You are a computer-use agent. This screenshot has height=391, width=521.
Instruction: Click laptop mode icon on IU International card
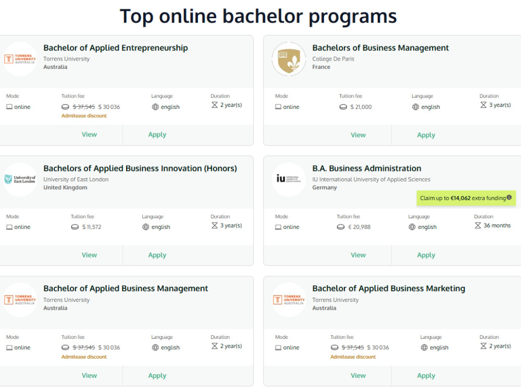(x=278, y=227)
